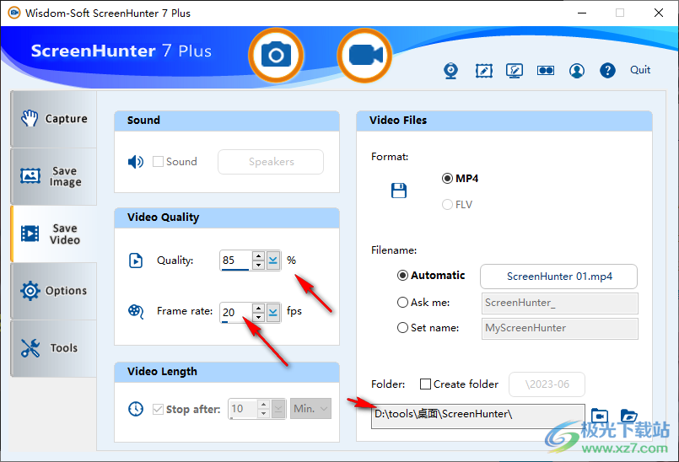Open the user account icon
The width and height of the screenshot is (679, 462).
pos(577,71)
